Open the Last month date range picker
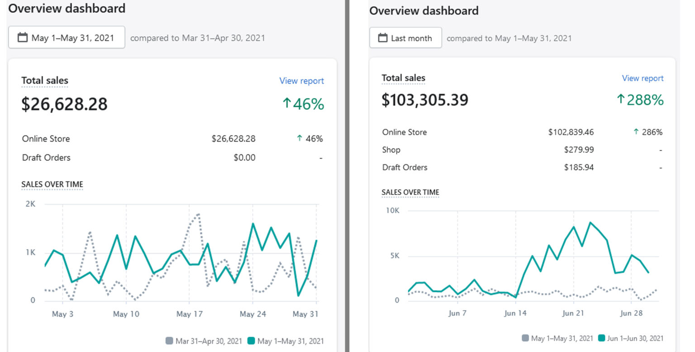The image size is (695, 352). [405, 38]
